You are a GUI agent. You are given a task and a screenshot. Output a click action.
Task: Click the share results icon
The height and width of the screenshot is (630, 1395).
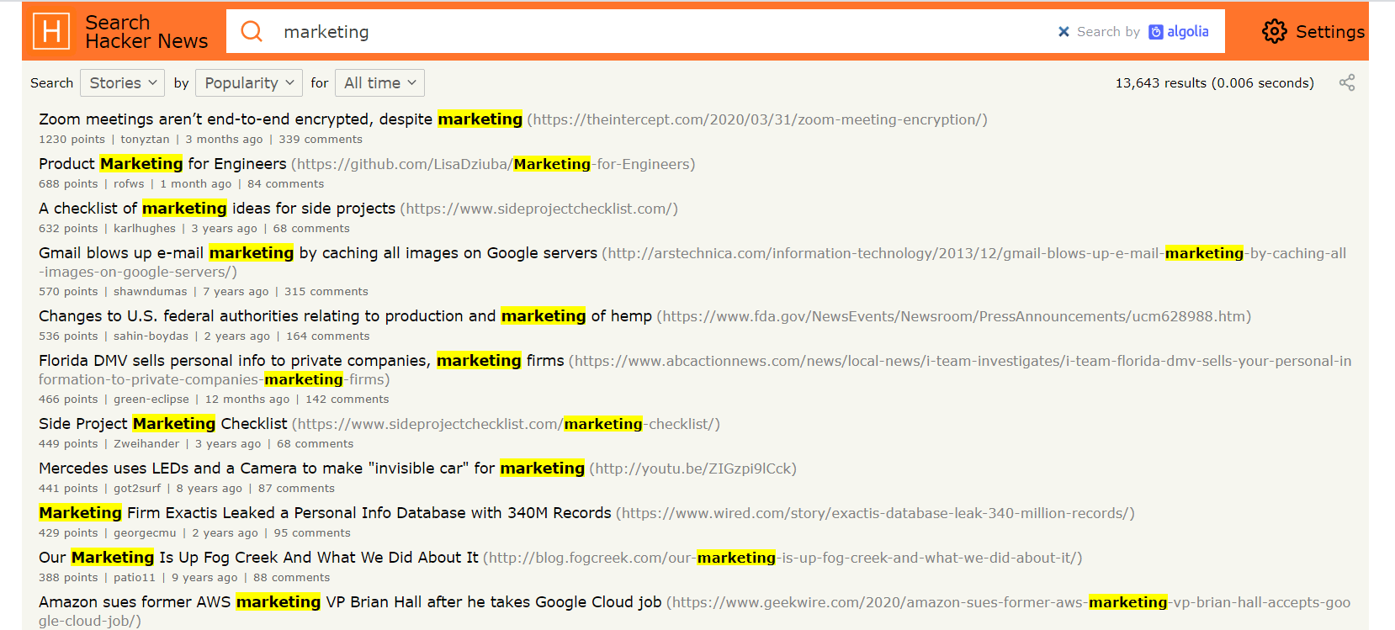[1347, 82]
